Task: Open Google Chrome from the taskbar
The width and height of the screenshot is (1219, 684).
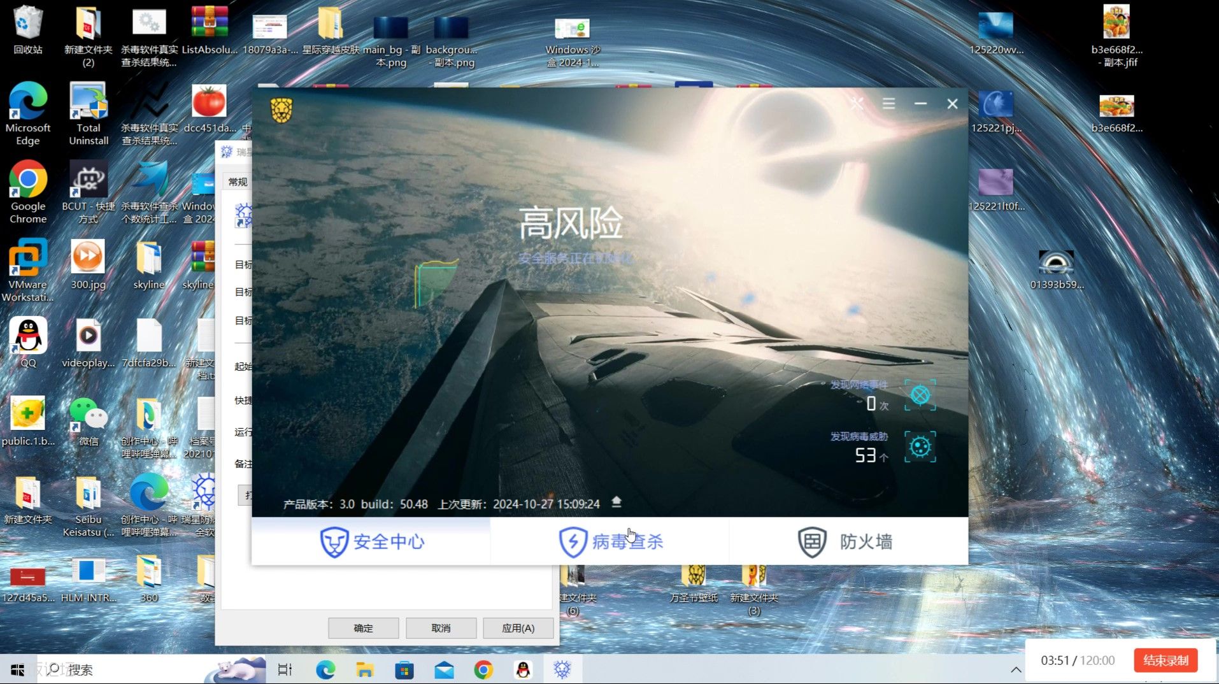Action: click(483, 669)
